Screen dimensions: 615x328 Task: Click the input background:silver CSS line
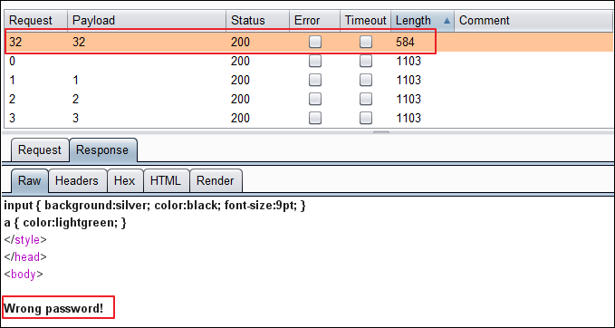pyautogui.click(x=155, y=206)
